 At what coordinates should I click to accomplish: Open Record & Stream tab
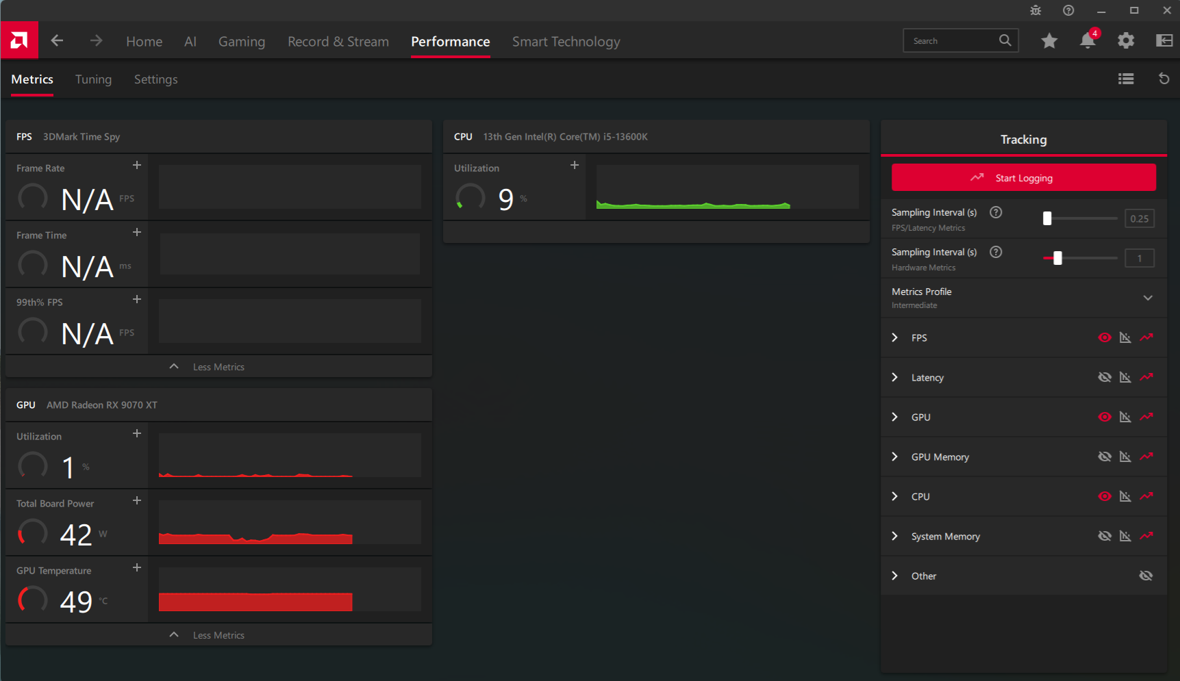[x=338, y=42]
